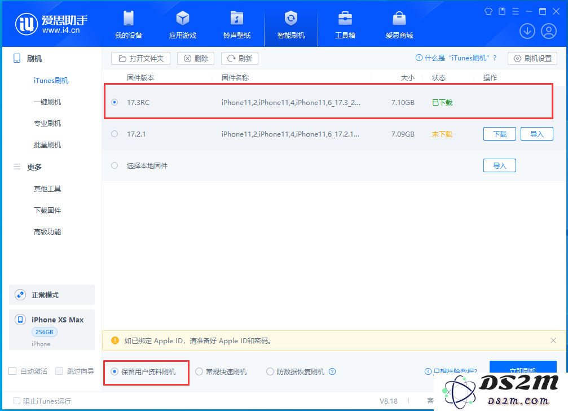Select iTunes刷机 in the sidebar
The width and height of the screenshot is (568, 411).
(51, 81)
